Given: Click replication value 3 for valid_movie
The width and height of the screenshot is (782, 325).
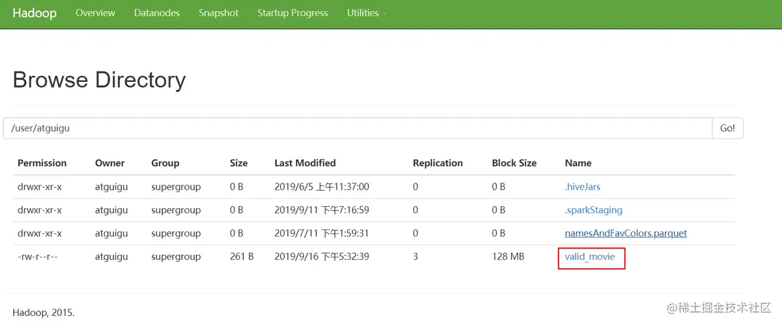Looking at the screenshot, I should [416, 257].
